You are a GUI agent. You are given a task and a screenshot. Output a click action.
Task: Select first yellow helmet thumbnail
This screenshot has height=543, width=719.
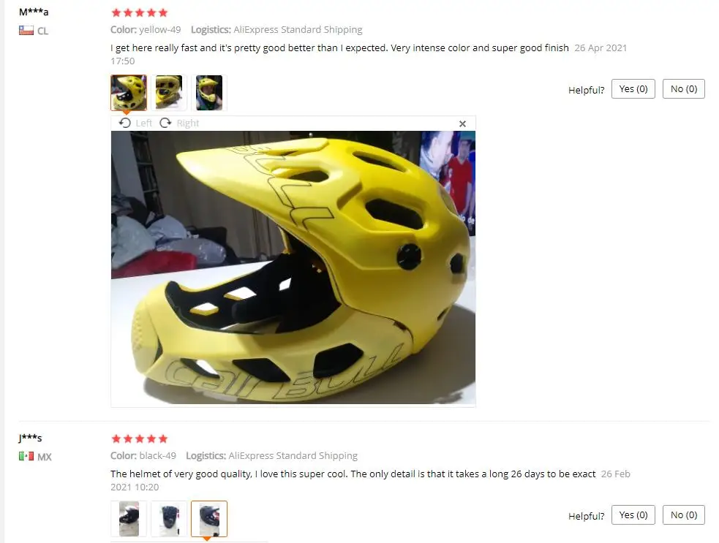tap(129, 93)
